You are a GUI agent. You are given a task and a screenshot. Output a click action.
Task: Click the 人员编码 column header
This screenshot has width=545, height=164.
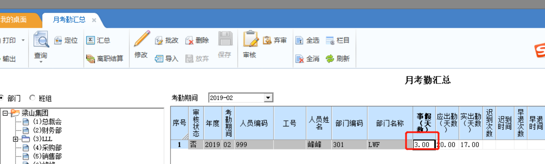(x=254, y=123)
